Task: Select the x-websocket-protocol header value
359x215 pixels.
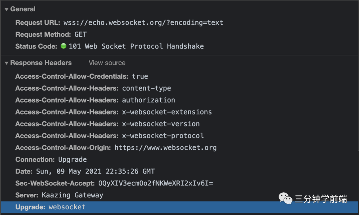Action: [163, 136]
